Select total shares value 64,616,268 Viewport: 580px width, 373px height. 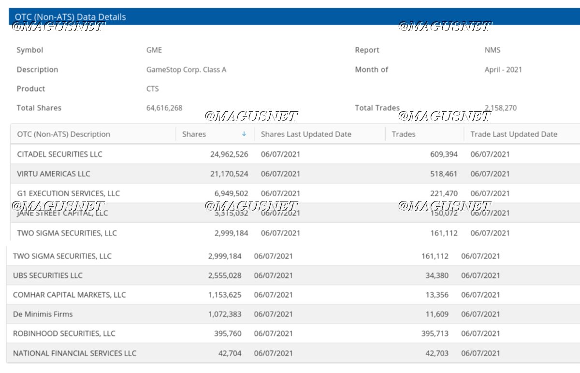click(x=164, y=108)
